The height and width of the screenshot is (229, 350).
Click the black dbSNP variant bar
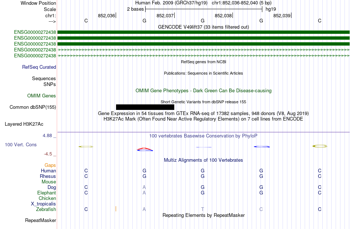145,107
